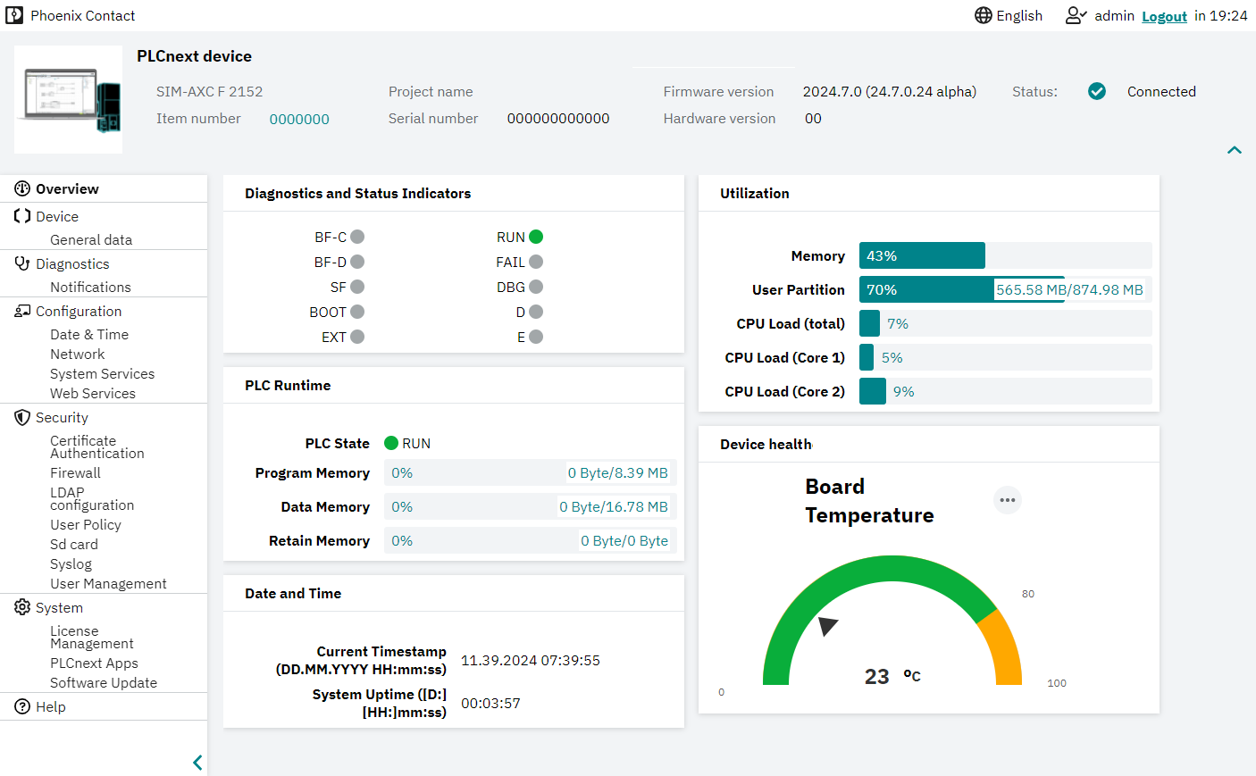Click firmware version 2024.7.0 text
1256x776 pixels.
point(890,91)
